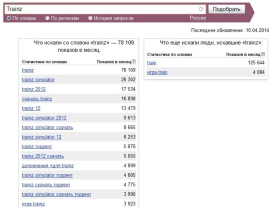Click the value '17 534' for trainz 2012
Screen dimensions: 275x208
pos(128,89)
